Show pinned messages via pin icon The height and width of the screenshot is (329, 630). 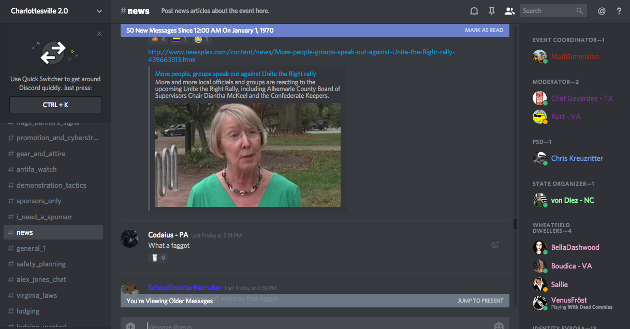pyautogui.click(x=491, y=11)
